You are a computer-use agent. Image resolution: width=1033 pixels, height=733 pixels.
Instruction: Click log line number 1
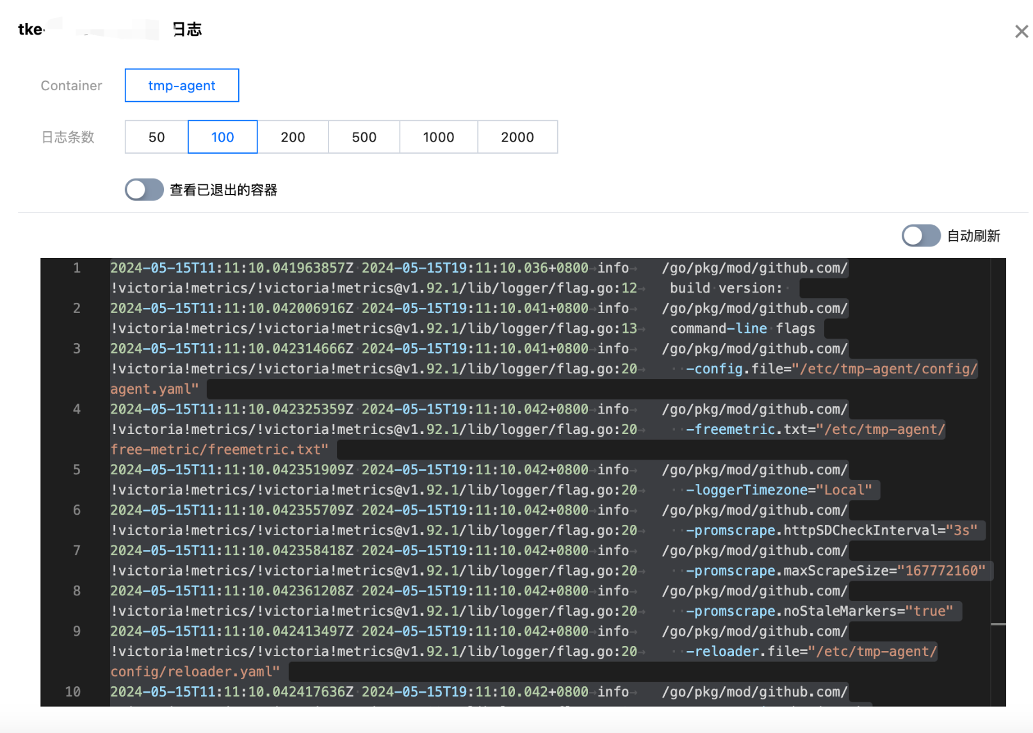coord(76,268)
